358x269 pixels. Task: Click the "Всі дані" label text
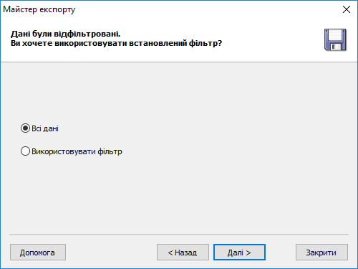(45, 128)
